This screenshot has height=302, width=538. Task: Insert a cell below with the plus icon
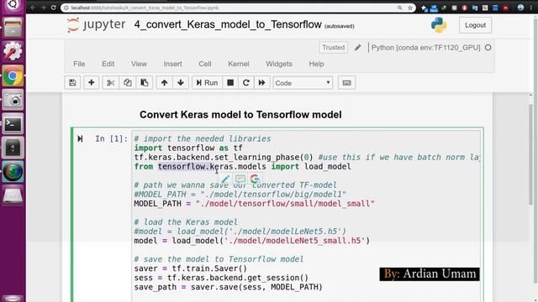pyautogui.click(x=92, y=83)
